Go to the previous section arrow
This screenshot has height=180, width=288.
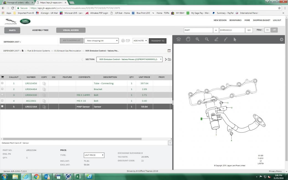pyautogui.click(x=82, y=59)
